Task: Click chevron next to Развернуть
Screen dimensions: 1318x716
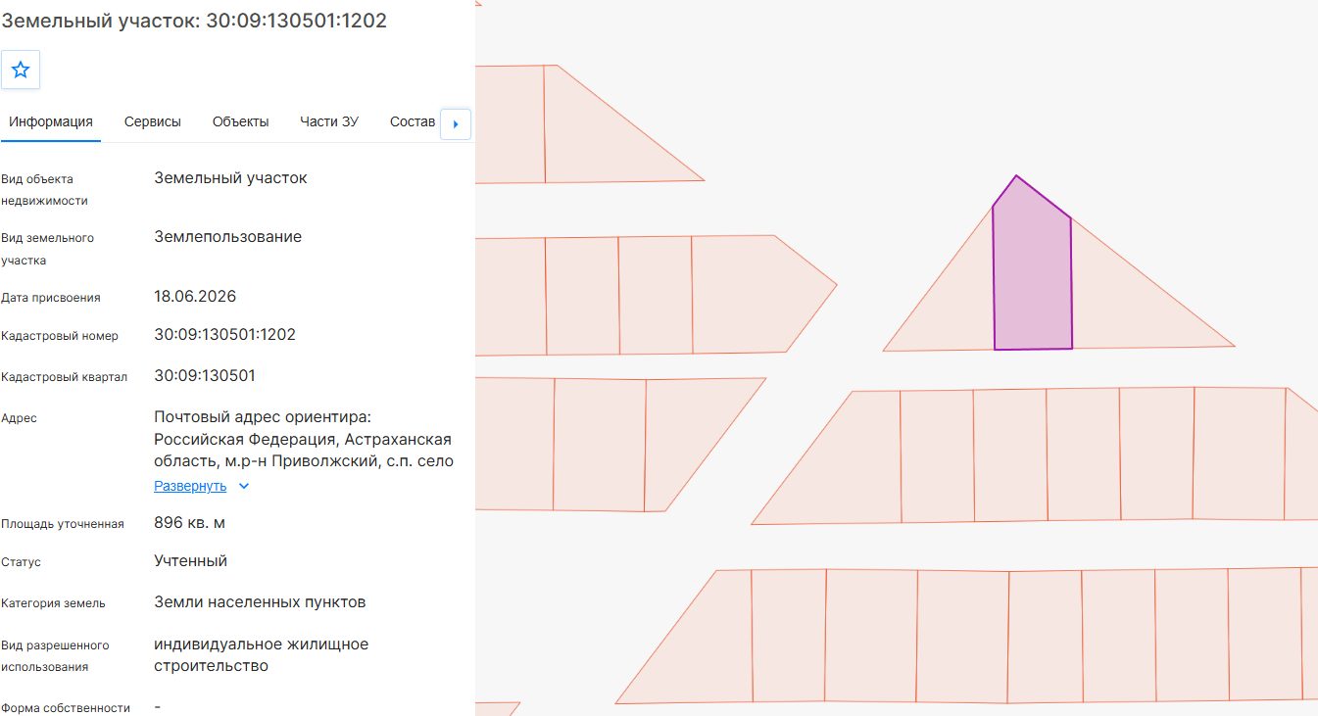Action: coord(244,486)
